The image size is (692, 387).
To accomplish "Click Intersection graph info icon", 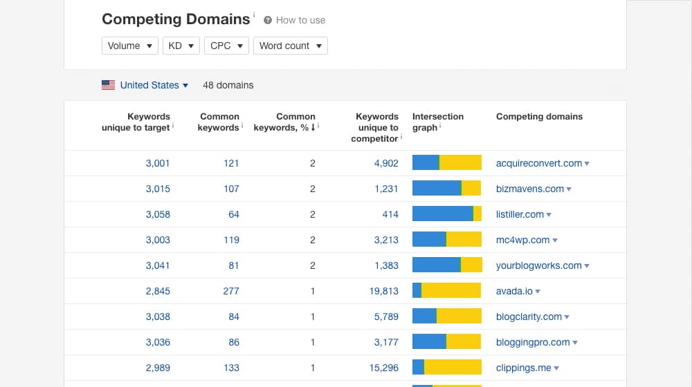I will (440, 126).
